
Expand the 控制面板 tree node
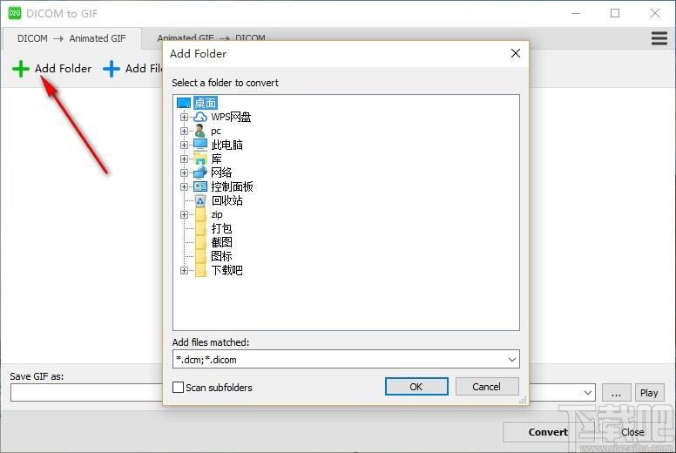pos(184,186)
